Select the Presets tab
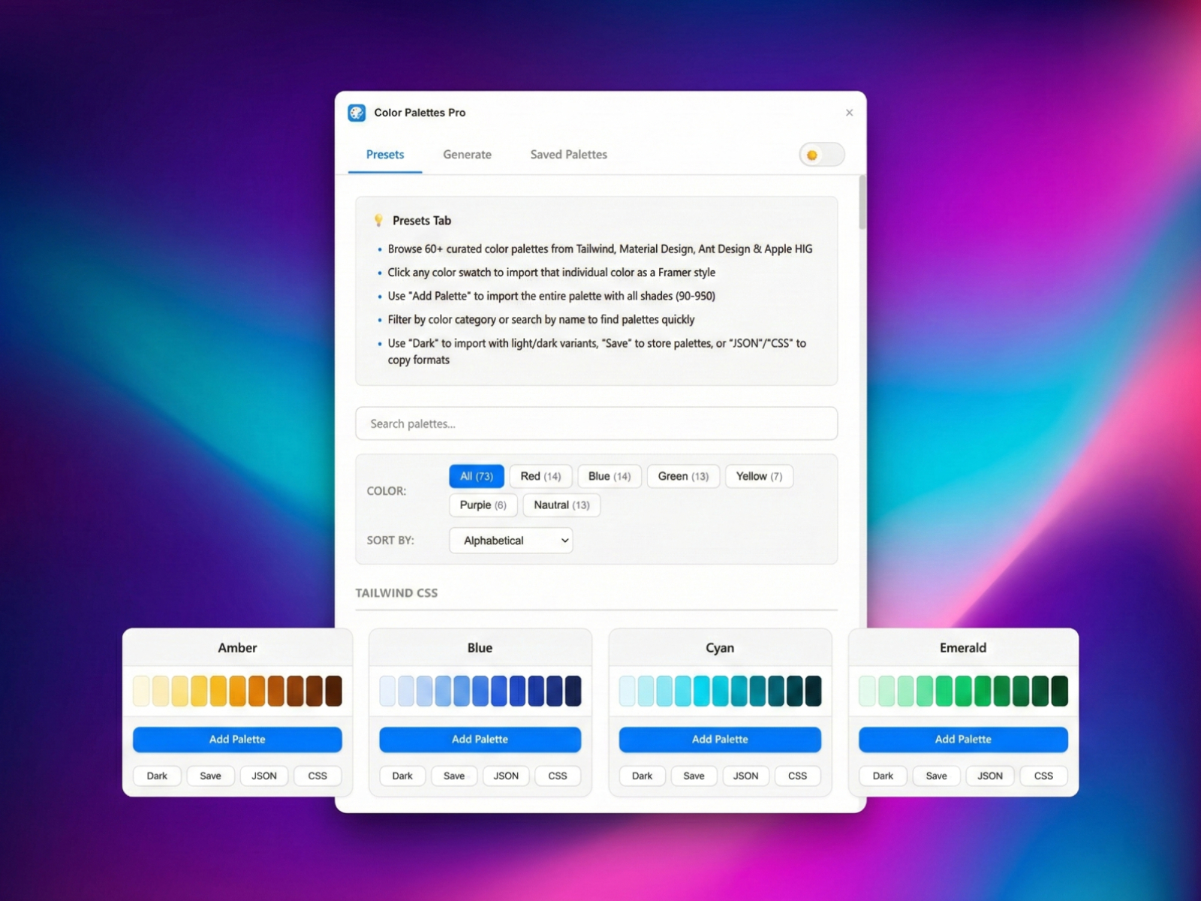This screenshot has height=901, width=1201. pos(384,155)
